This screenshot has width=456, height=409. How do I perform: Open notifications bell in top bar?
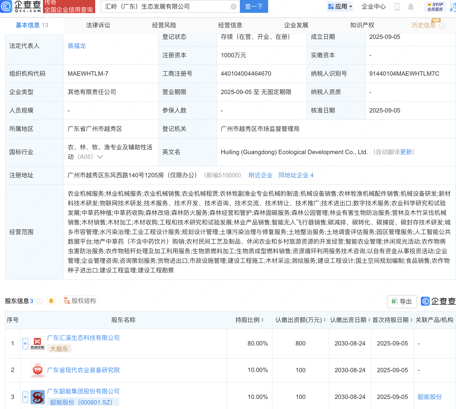(411, 7)
